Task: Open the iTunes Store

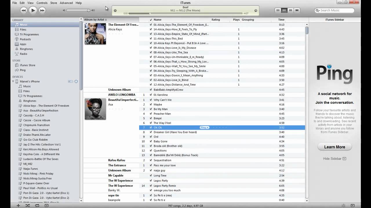Action: tap(27, 65)
